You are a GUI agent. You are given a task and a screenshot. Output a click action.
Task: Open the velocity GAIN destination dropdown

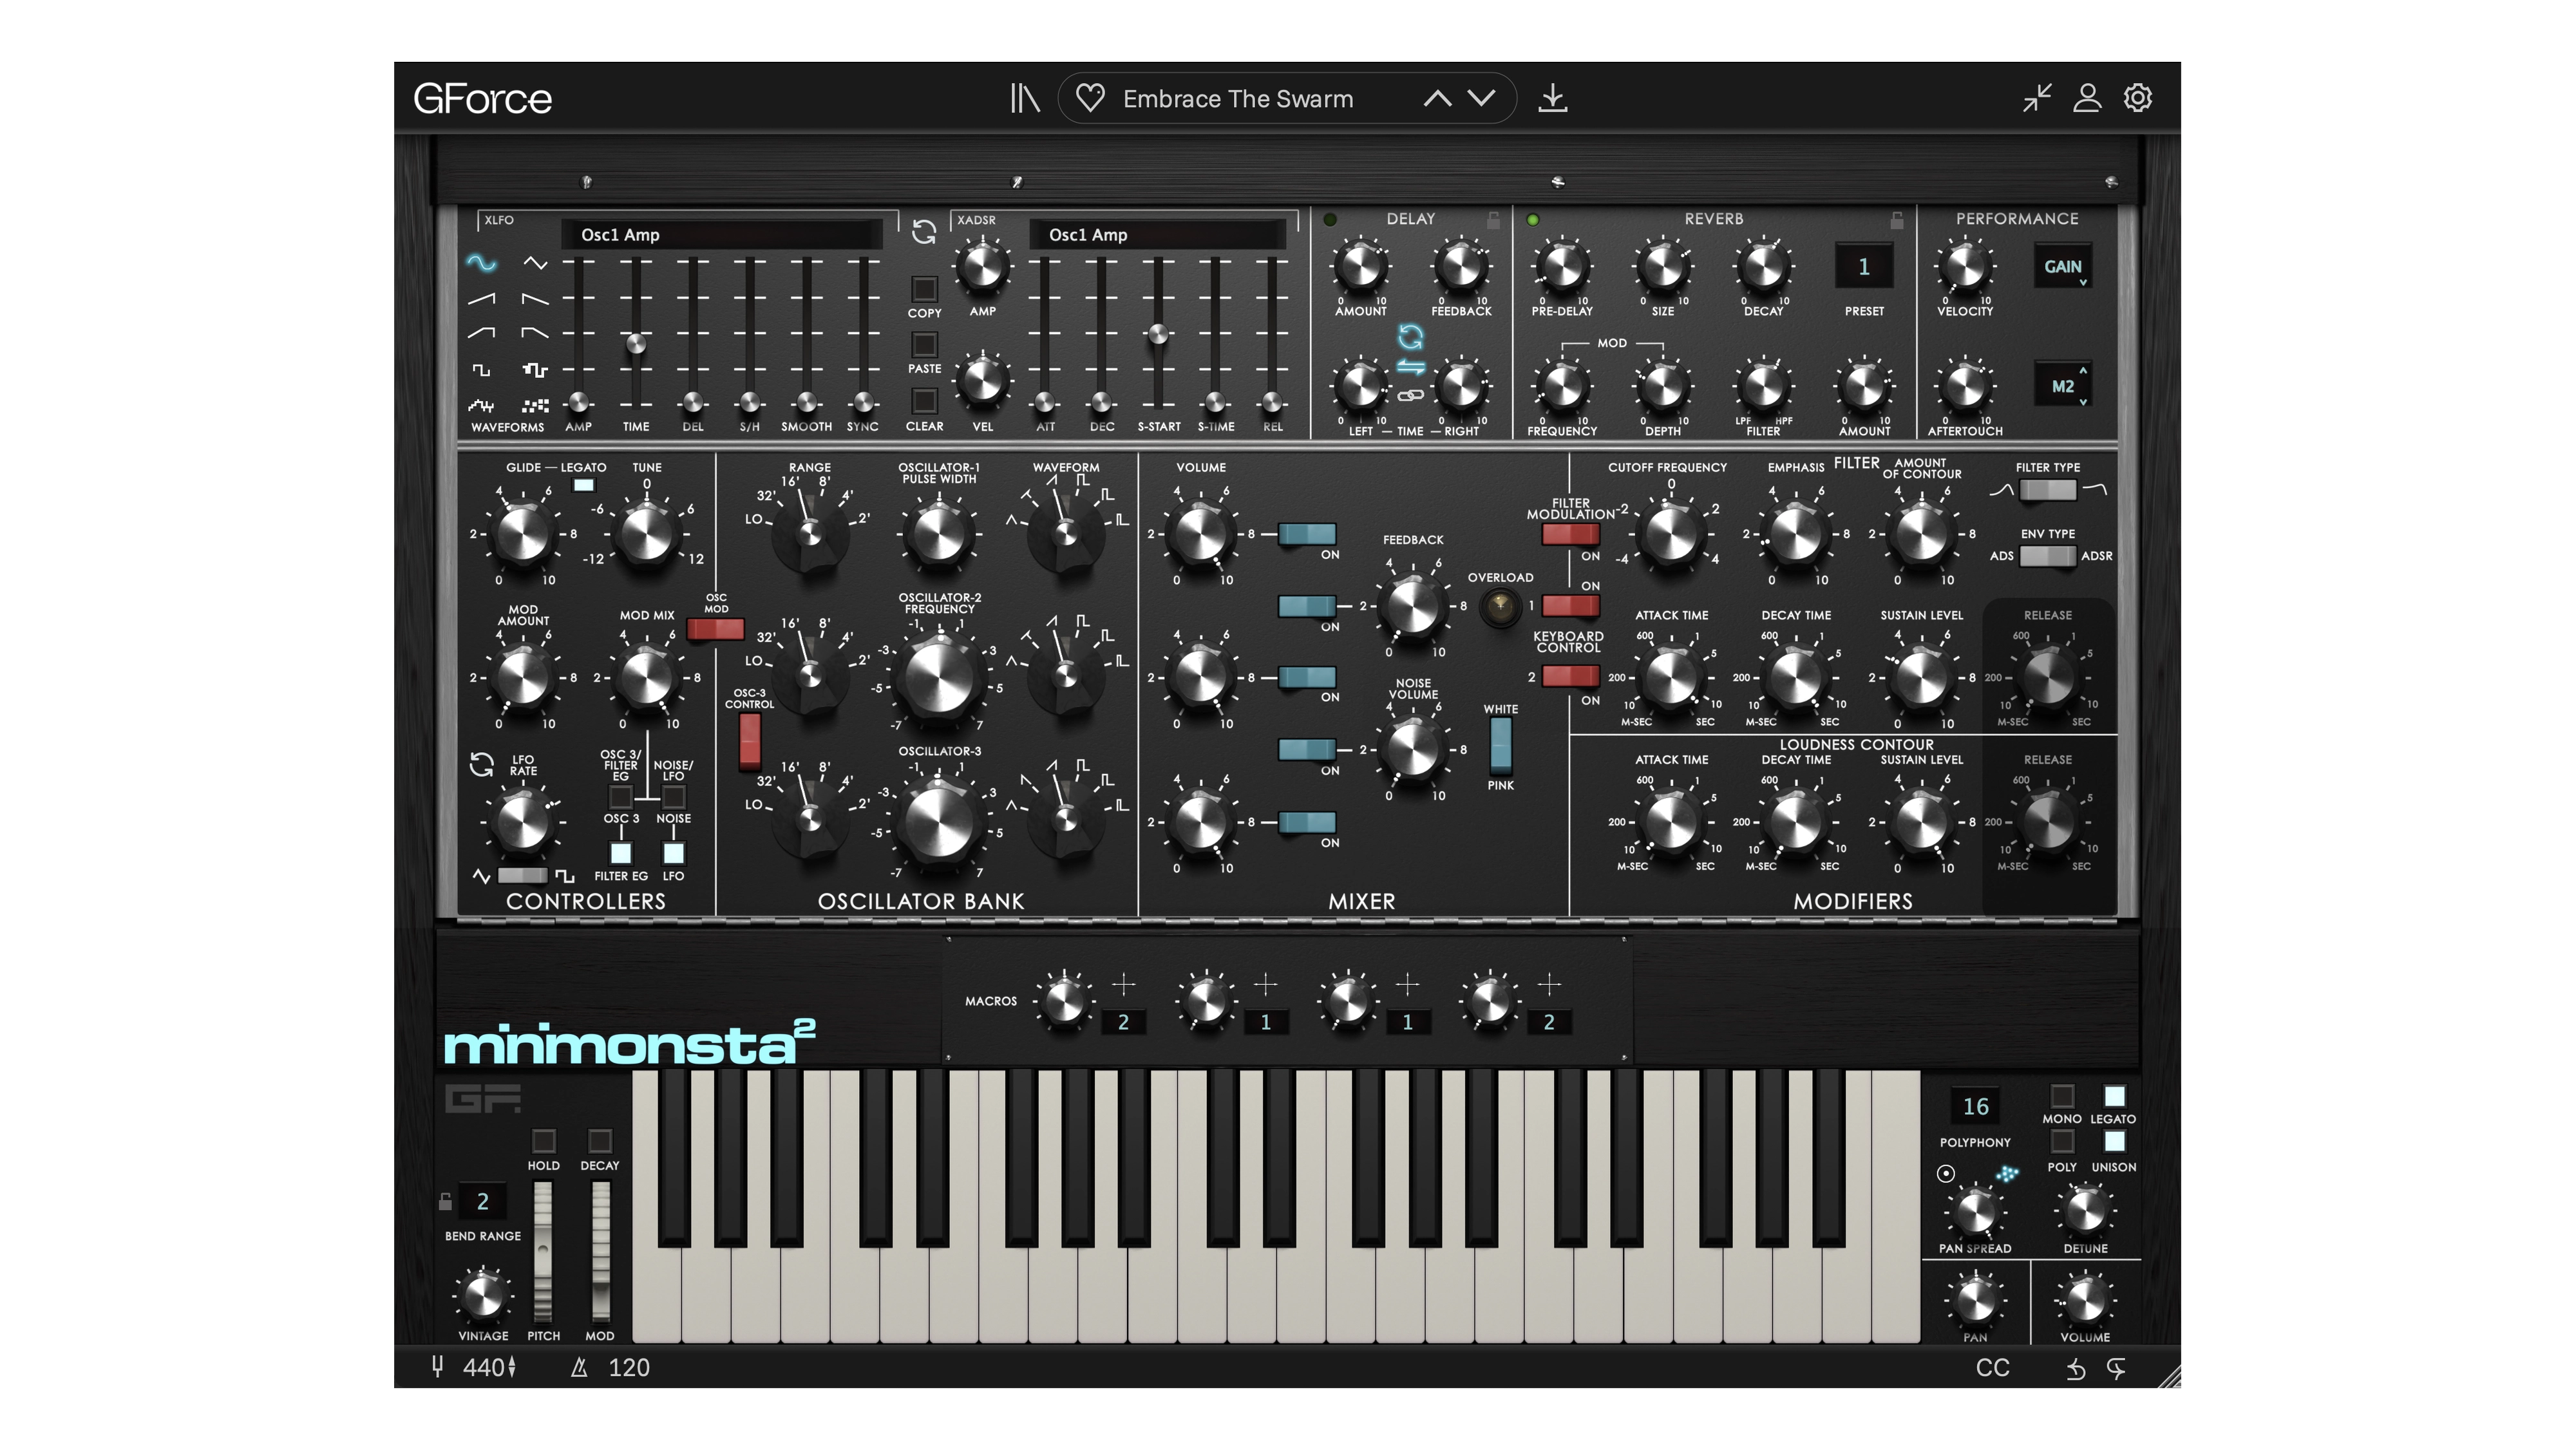2063,267
